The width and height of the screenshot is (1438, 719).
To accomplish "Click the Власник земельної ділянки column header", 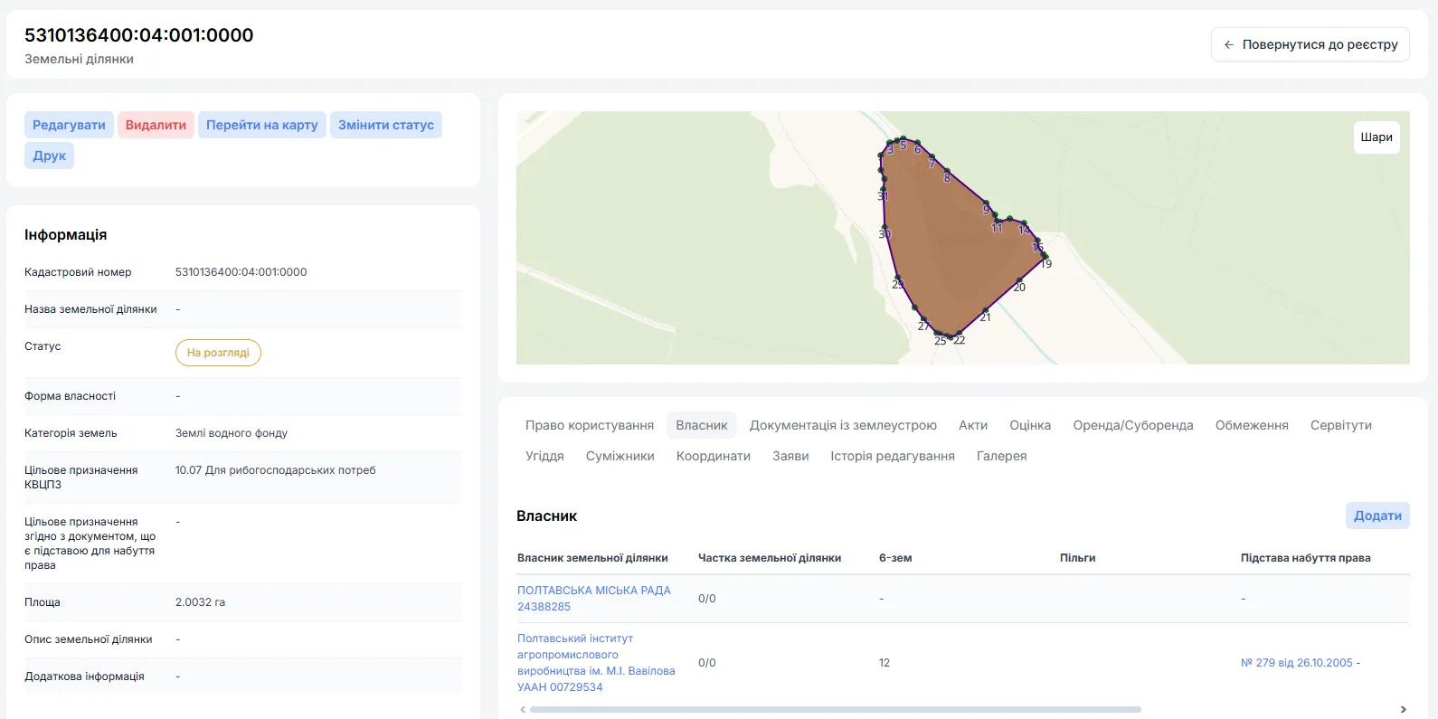I will point(592,558).
